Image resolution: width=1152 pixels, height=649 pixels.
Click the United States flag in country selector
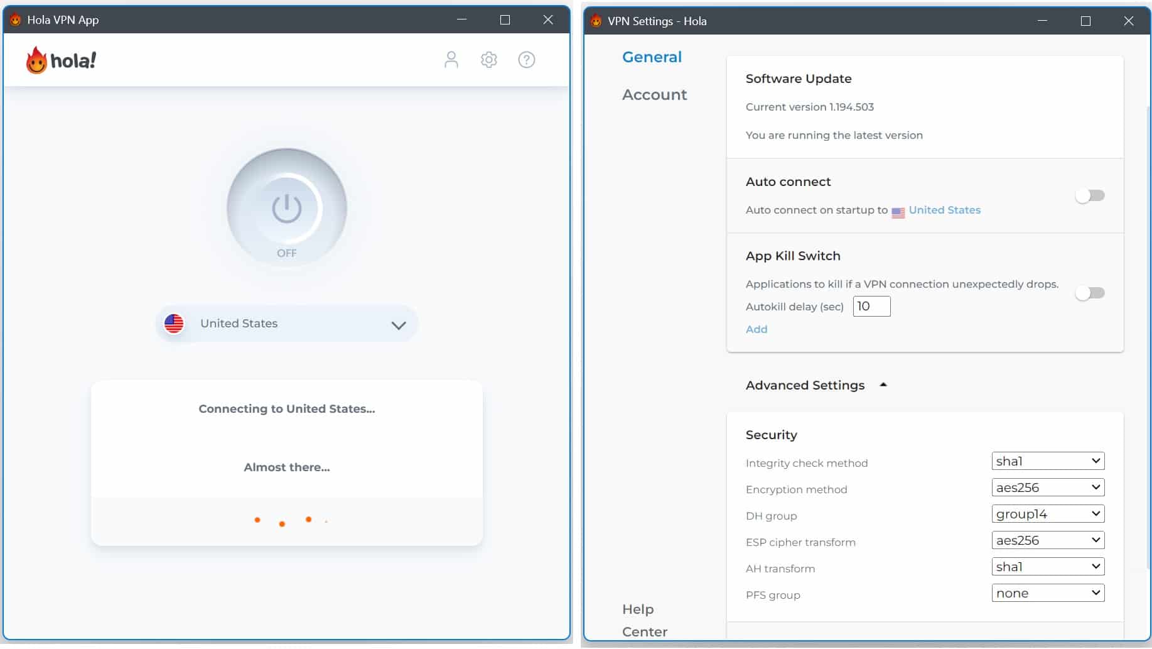click(x=174, y=324)
